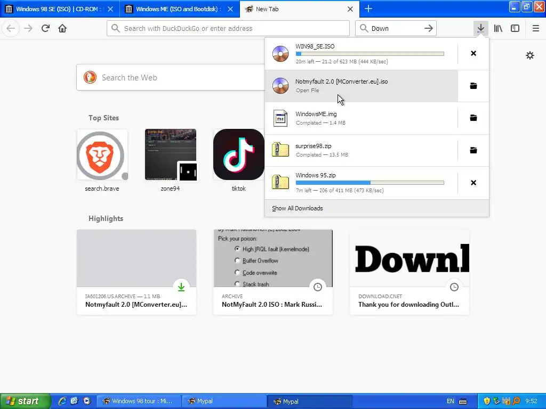Open a new tab with plus button
This screenshot has width=546, height=409.
click(368, 9)
